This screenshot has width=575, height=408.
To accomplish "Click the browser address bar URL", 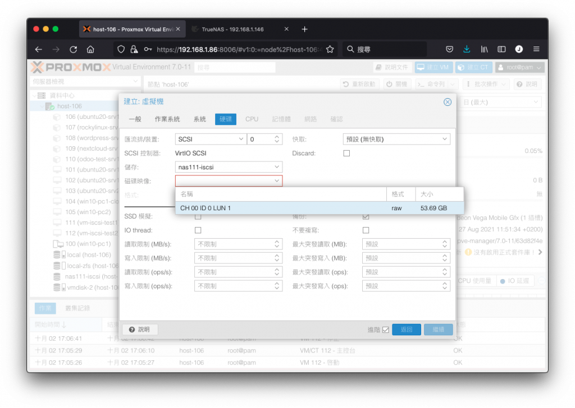I will coord(238,49).
